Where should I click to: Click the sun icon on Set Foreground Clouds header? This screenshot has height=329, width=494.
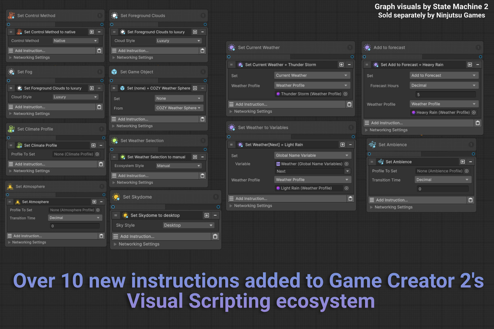click(114, 15)
